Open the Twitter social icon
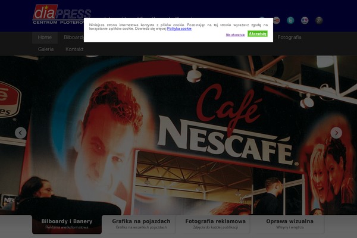Image resolution: width=357 pixels, height=238 pixels. click(x=290, y=20)
